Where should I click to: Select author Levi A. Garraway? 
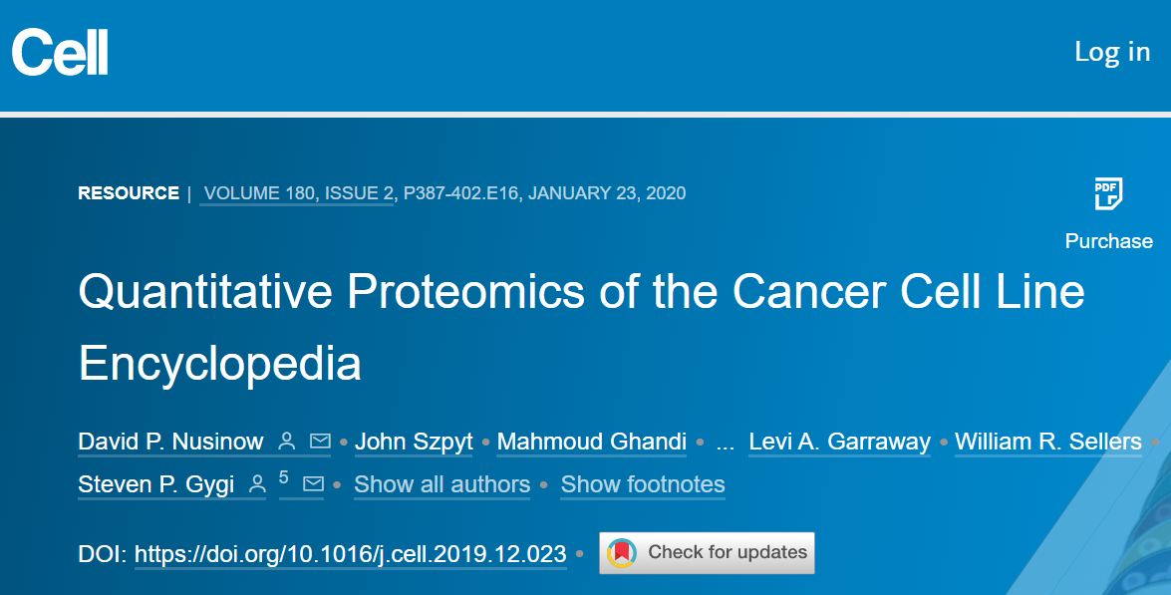[x=839, y=442]
